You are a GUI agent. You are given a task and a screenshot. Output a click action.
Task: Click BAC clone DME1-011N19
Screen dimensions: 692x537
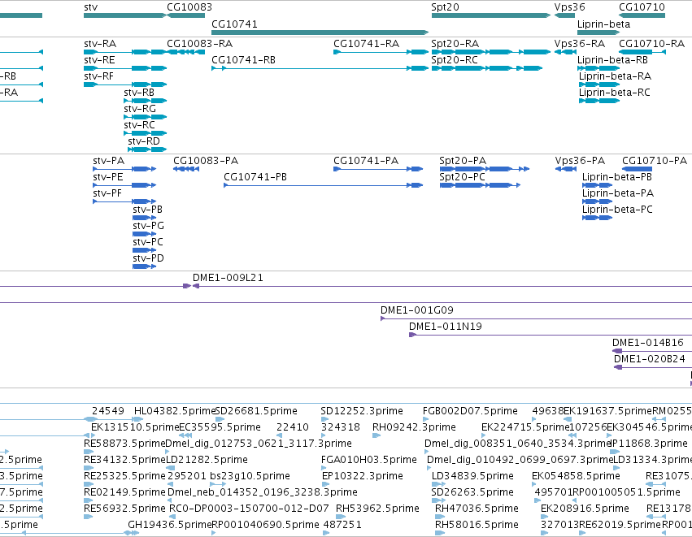click(551, 335)
